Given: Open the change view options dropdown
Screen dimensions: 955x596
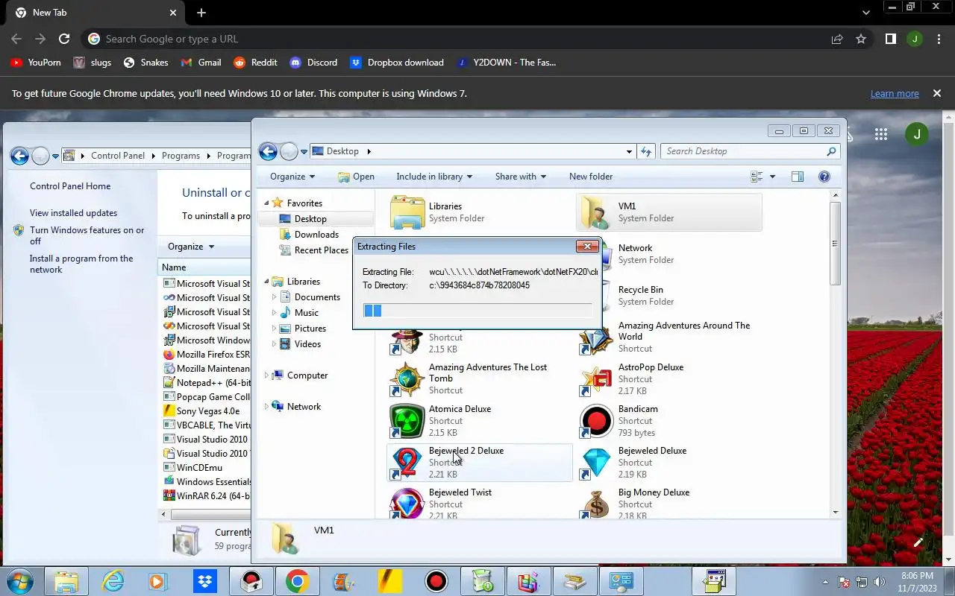Looking at the screenshot, I should (x=772, y=177).
